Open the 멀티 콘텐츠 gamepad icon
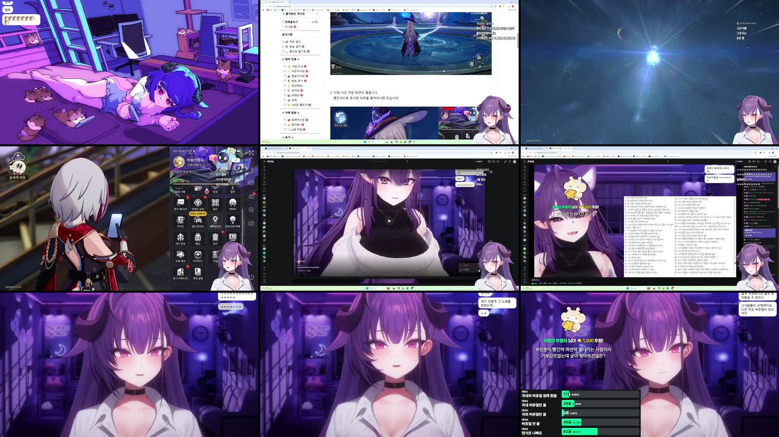The height and width of the screenshot is (437, 779). click(198, 222)
